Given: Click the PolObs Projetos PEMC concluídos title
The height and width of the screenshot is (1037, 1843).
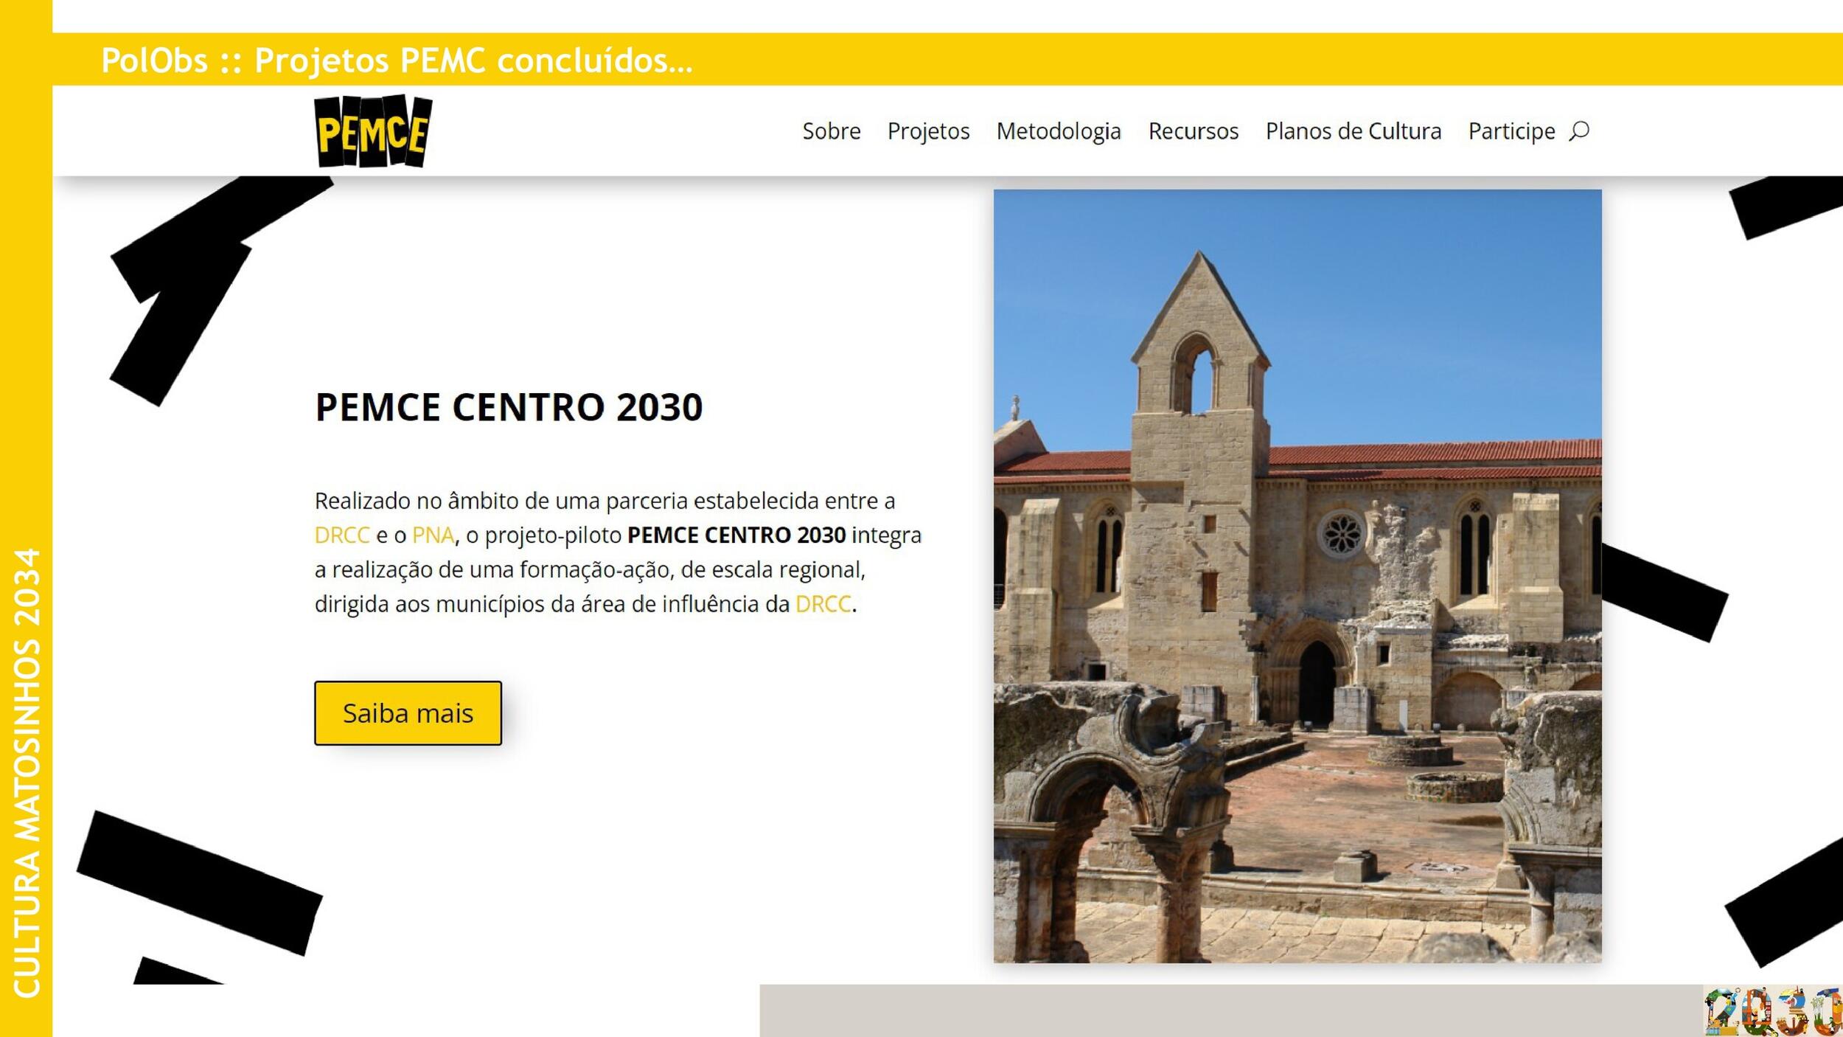Looking at the screenshot, I should [397, 60].
